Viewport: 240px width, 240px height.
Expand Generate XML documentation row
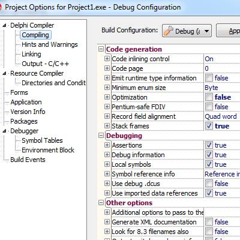point(107,222)
